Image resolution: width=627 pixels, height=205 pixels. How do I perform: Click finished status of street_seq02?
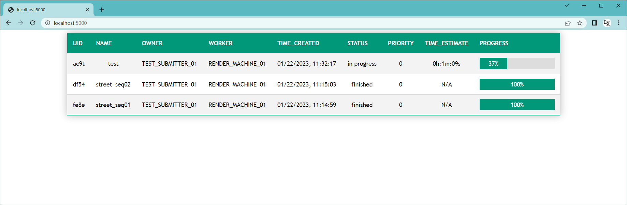[362, 84]
